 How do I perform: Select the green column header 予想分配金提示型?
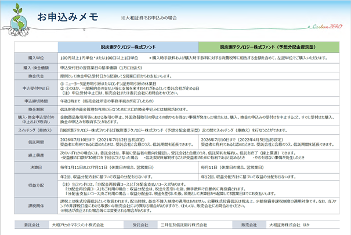pos(269,47)
